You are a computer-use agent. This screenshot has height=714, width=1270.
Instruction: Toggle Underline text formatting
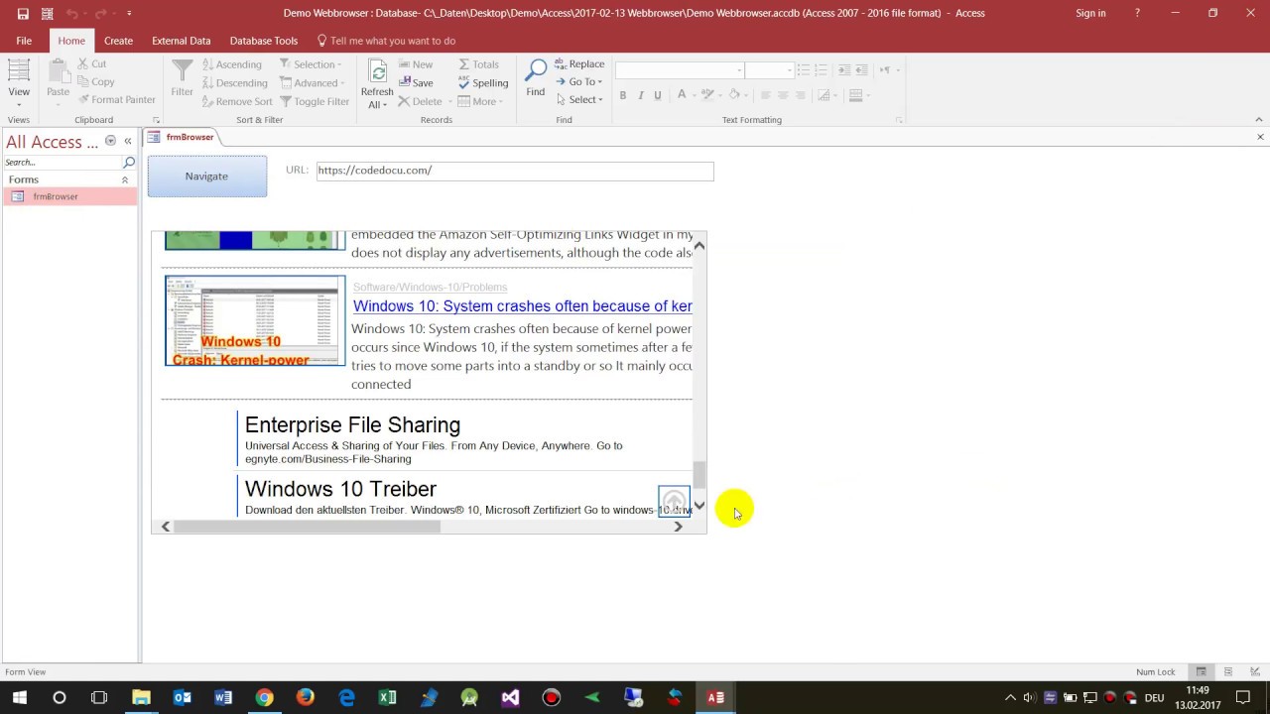(x=657, y=95)
